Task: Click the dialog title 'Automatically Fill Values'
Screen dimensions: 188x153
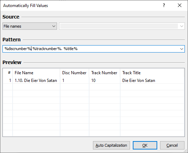Action: coord(26,6)
